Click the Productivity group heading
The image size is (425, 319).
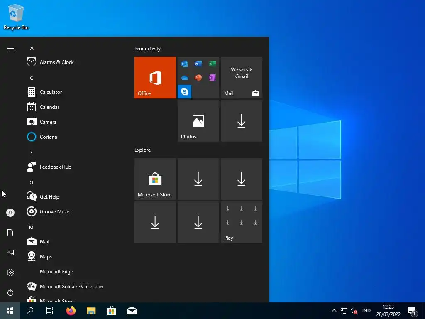click(147, 49)
